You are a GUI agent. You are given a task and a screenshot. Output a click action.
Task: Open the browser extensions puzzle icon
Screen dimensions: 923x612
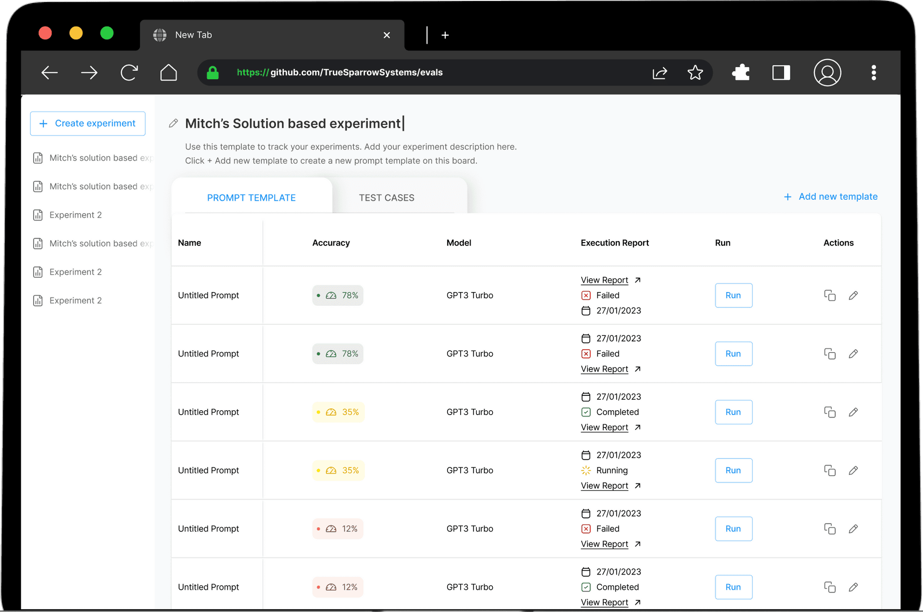click(x=740, y=73)
